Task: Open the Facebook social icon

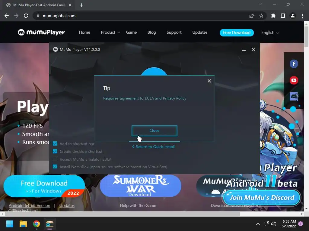Action: [294, 64]
